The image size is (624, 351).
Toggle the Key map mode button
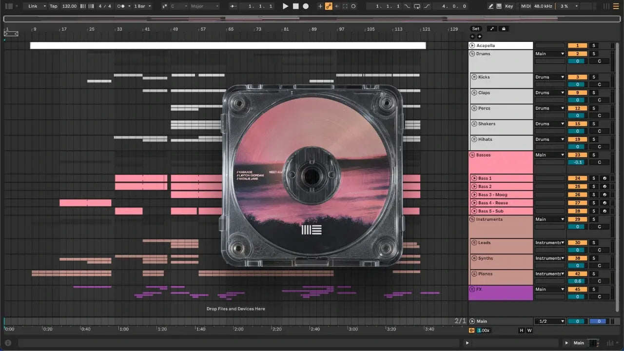tap(509, 6)
